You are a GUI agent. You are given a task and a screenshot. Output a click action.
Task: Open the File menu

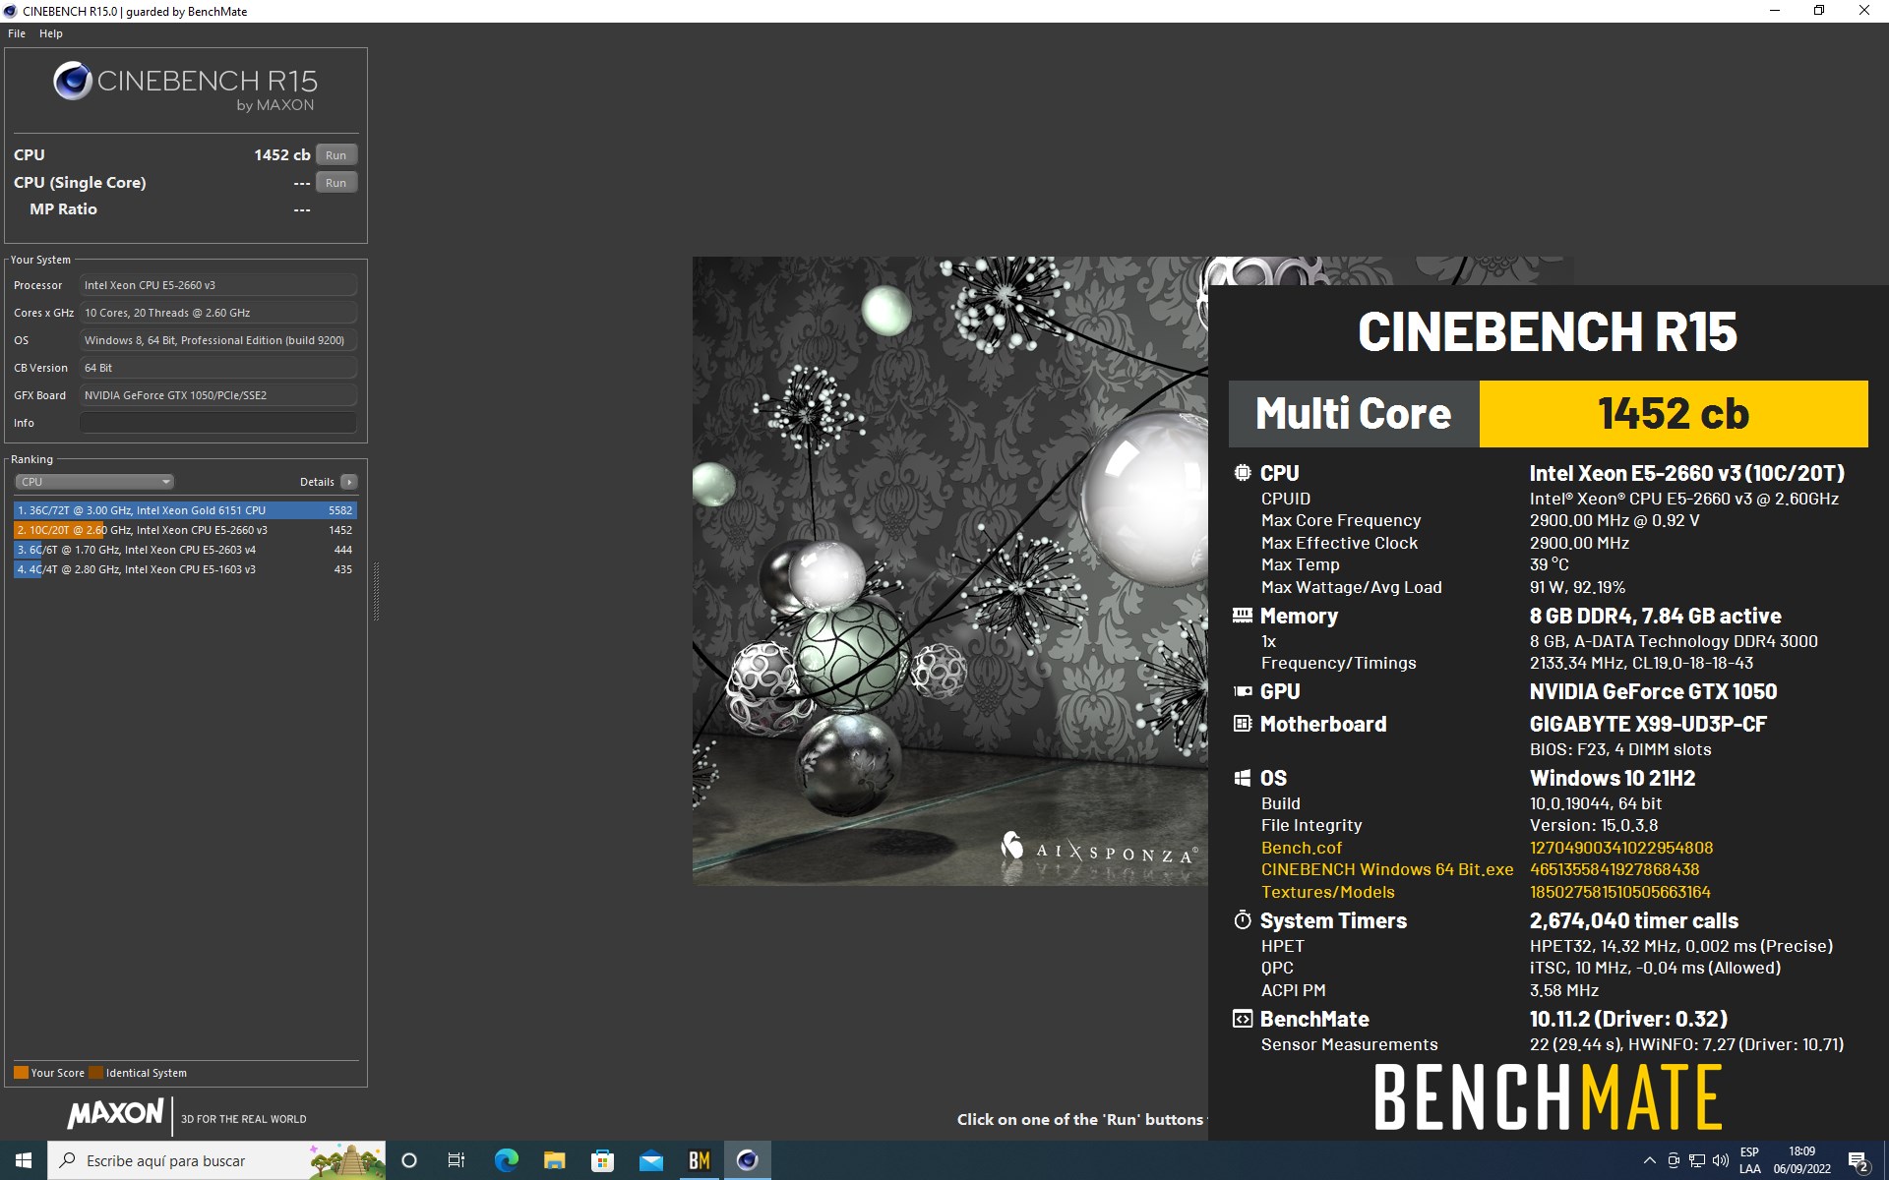coord(17,33)
